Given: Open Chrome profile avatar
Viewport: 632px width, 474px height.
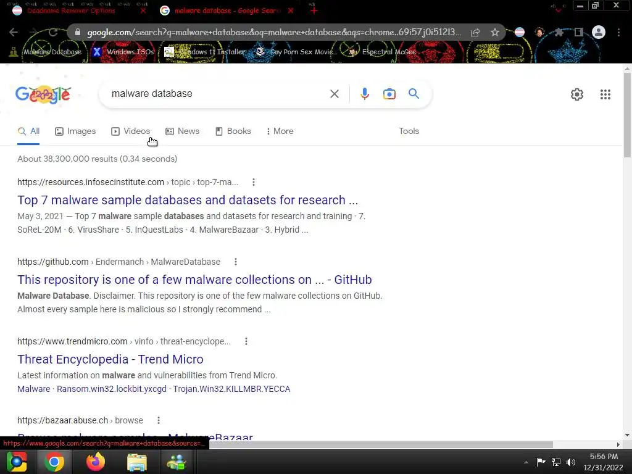Looking at the screenshot, I should [x=599, y=32].
